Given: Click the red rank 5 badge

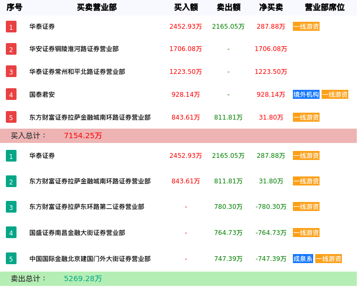Looking at the screenshot, I should 11,117.
